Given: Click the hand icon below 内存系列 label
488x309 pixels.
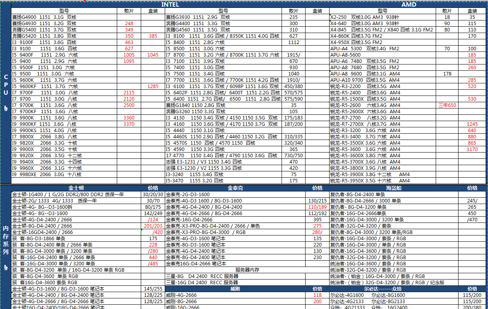Looking at the screenshot, I should point(6,268).
